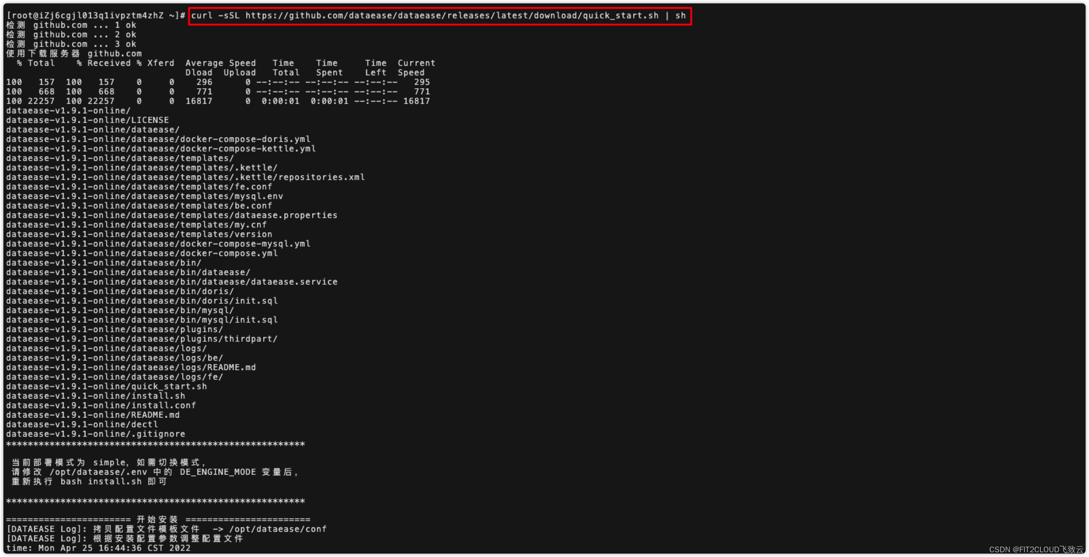Click the templates/mysql.env line
This screenshot has width=1089, height=557.
coord(145,196)
